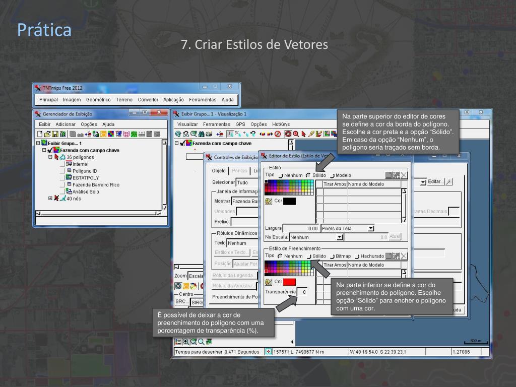Click the Atual button beside scale value

coord(395,237)
